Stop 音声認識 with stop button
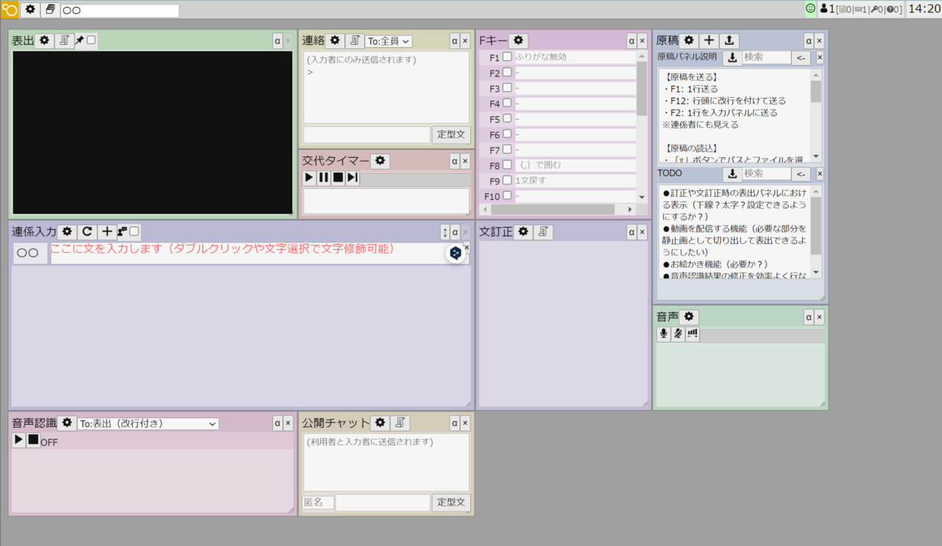Screen dimensions: 942x546 [x=33, y=440]
